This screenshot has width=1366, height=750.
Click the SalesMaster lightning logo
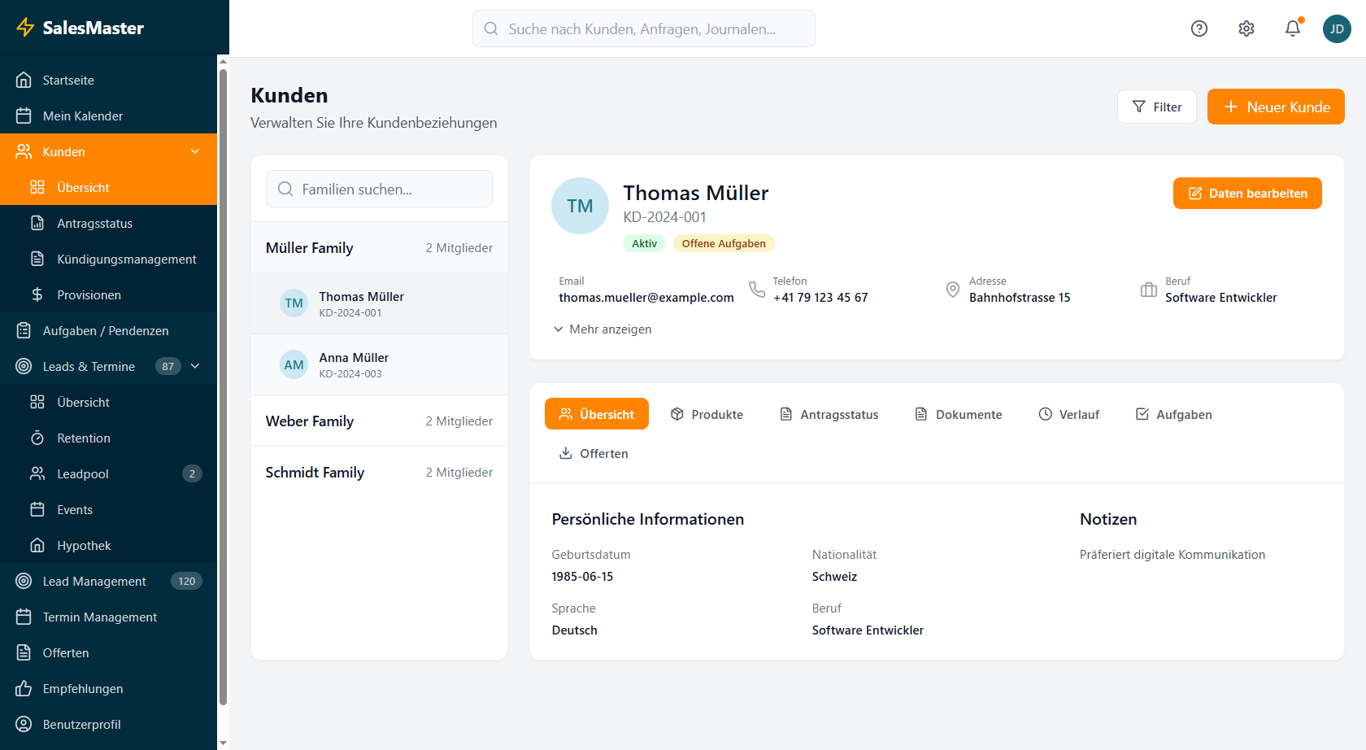click(26, 28)
